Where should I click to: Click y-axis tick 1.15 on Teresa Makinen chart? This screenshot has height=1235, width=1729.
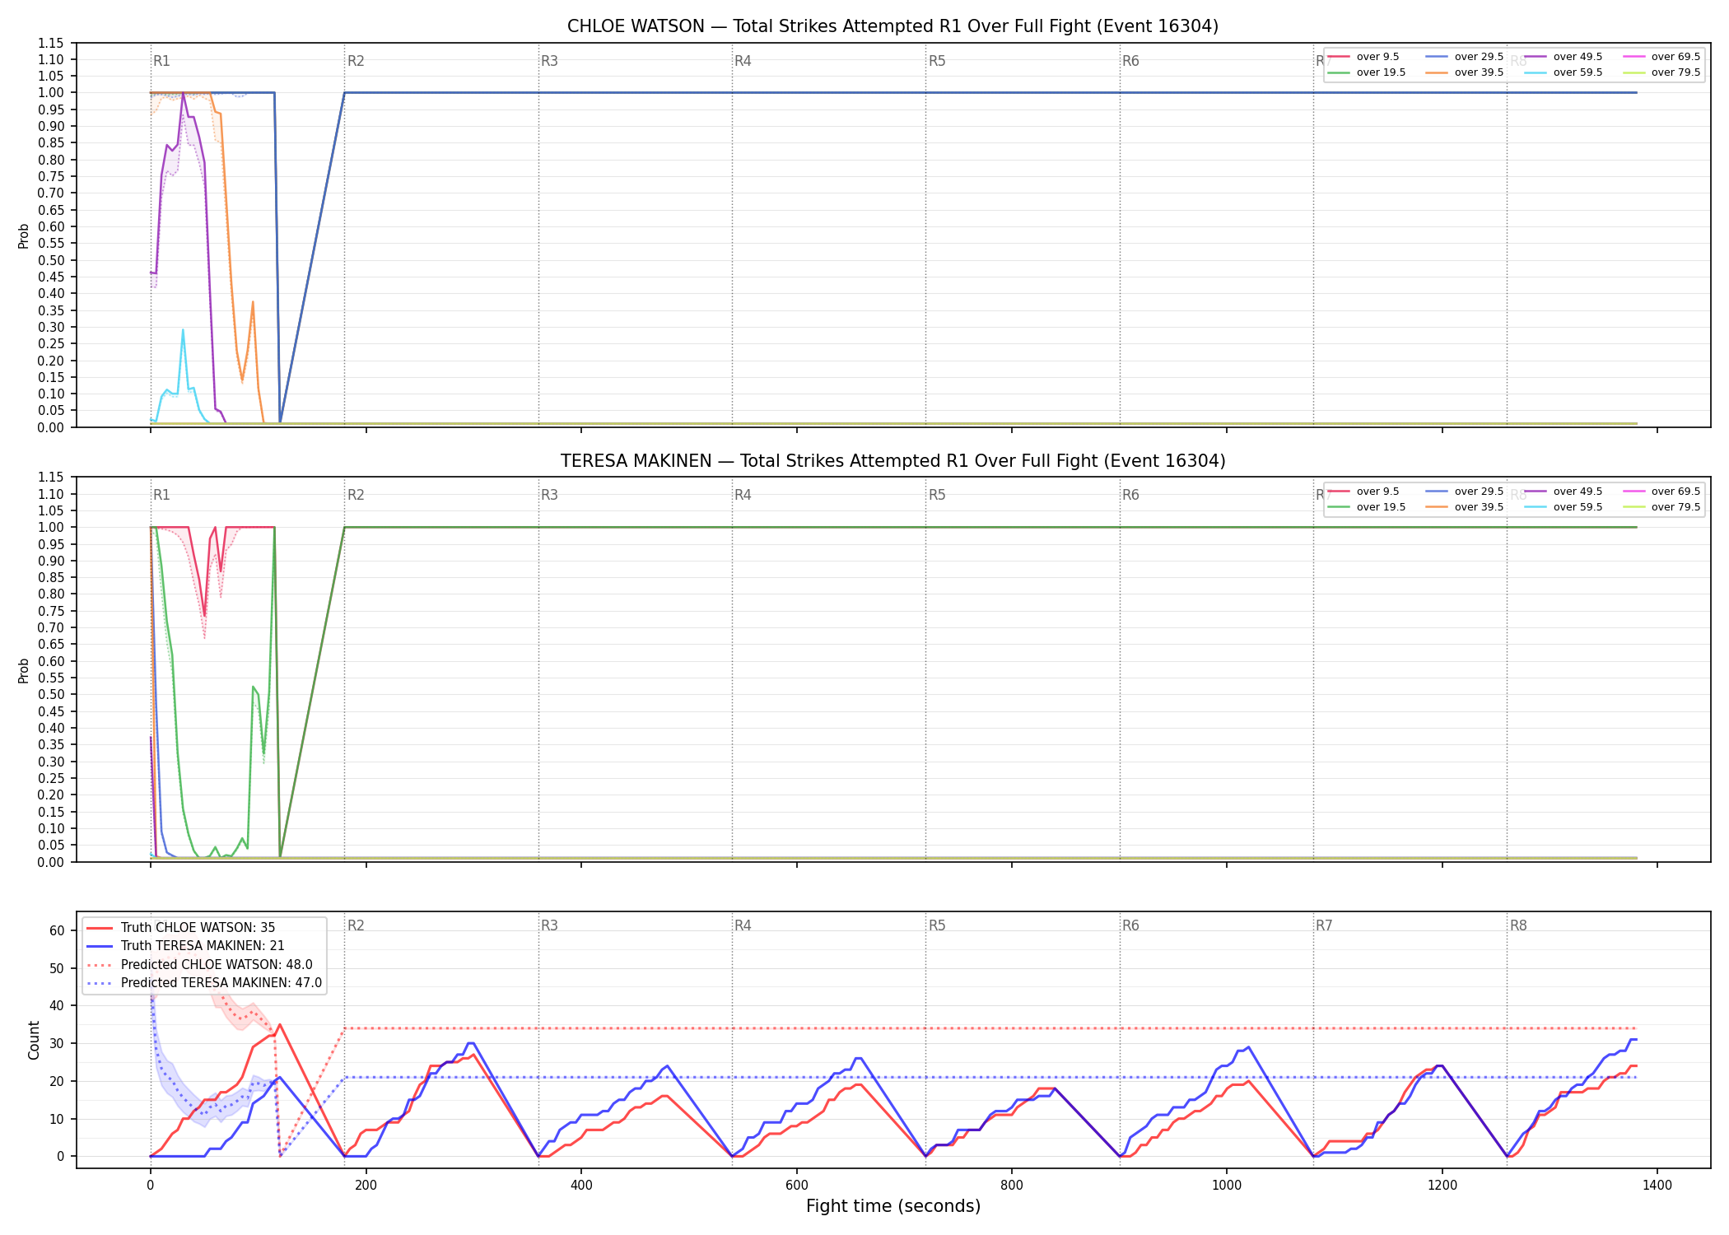[51, 478]
